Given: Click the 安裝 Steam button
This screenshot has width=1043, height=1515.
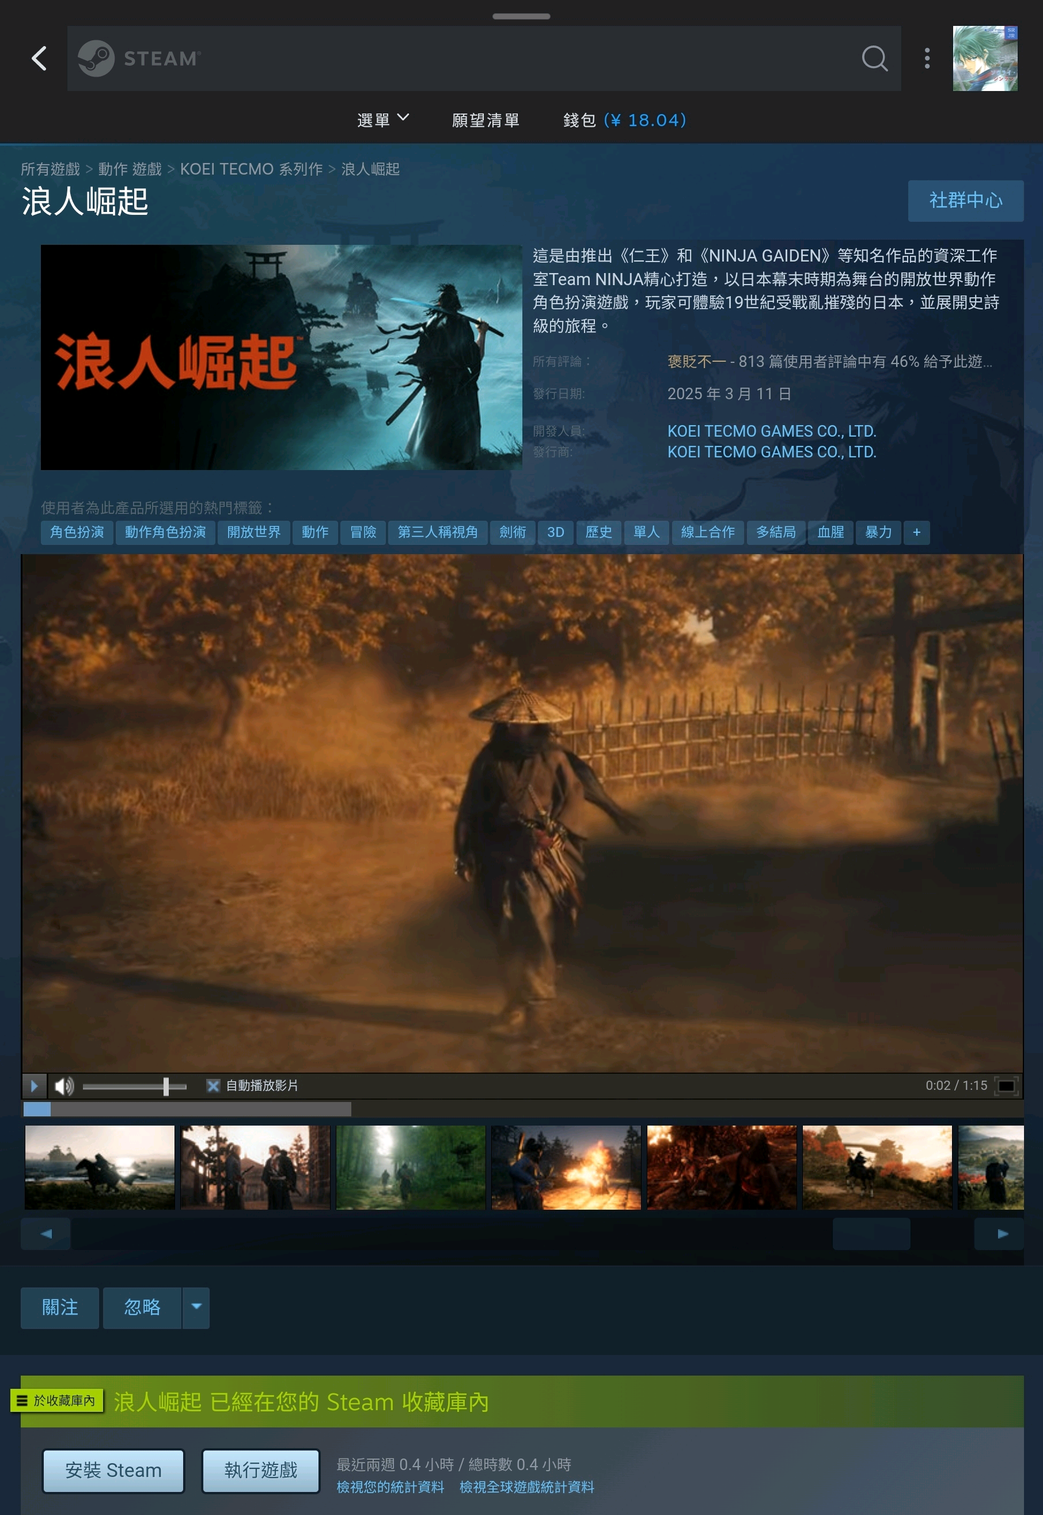Looking at the screenshot, I should click(x=113, y=1471).
